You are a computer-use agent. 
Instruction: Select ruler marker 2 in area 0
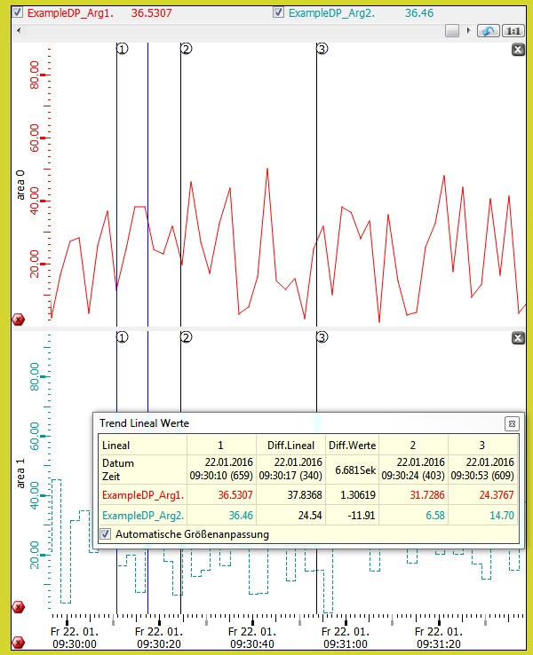tap(186, 49)
